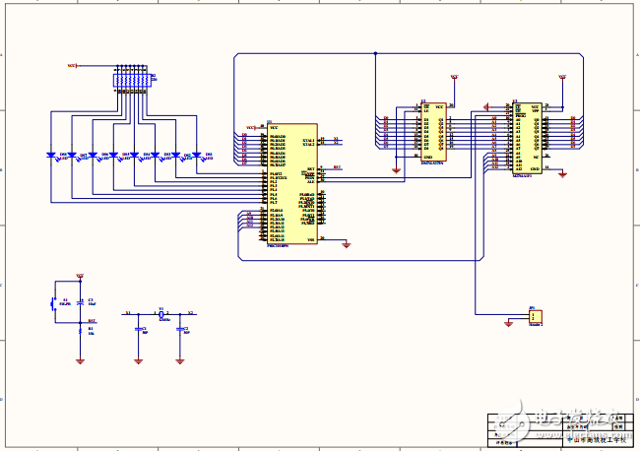Click the resistor pack above the LEDs
This screenshot has width=640, height=451.
coord(131,80)
